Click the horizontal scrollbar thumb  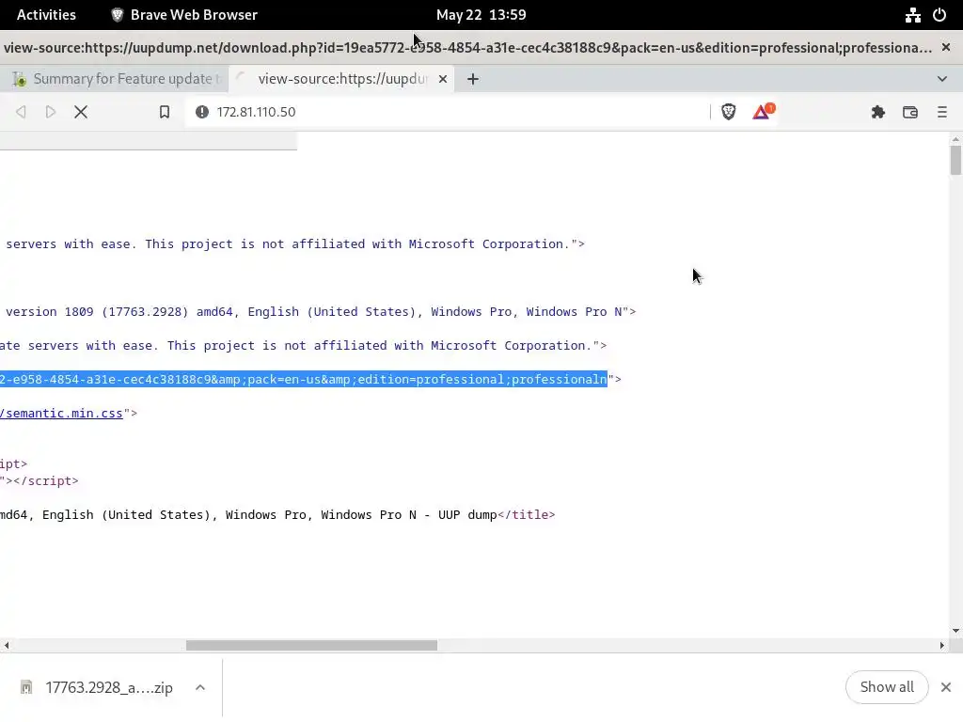[311, 645]
